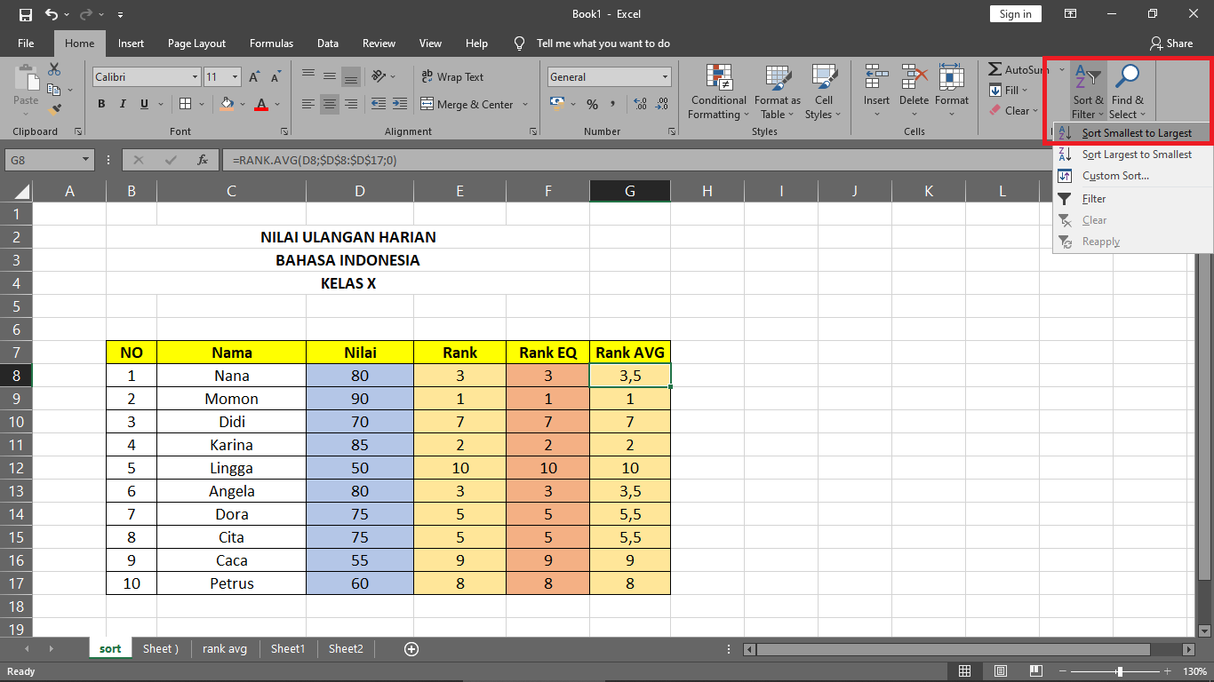Click Tell me what you want to do

(x=603, y=43)
